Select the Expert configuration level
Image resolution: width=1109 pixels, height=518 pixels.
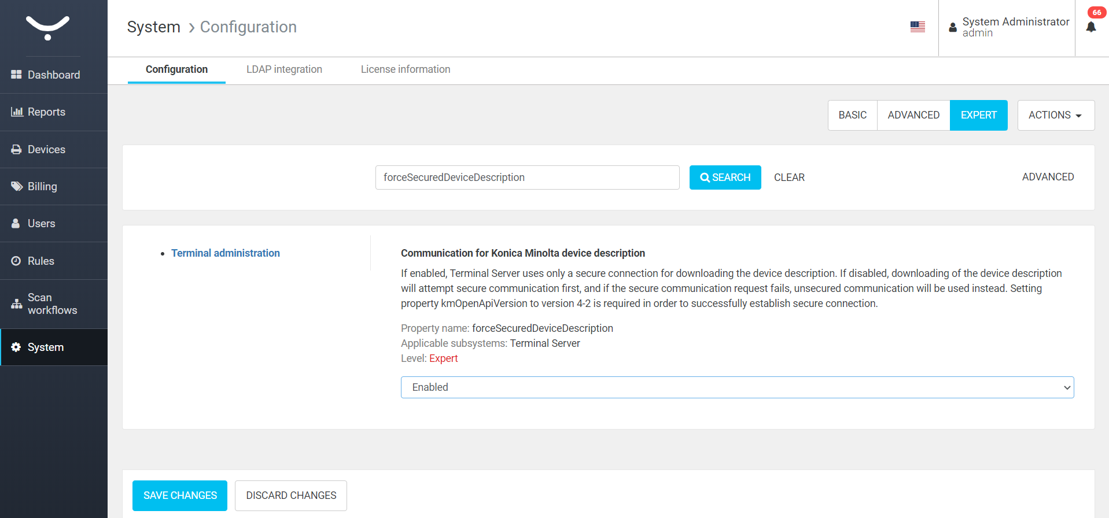pyautogui.click(x=978, y=115)
